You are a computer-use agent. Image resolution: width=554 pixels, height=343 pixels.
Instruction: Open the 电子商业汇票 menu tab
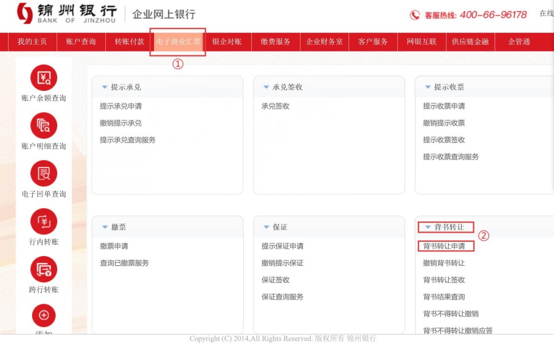[178, 42]
